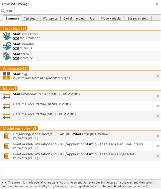The width and height of the screenshot is (161, 189).
Task: Click the 'Start the simulation' description text
Action: coord(27,38)
